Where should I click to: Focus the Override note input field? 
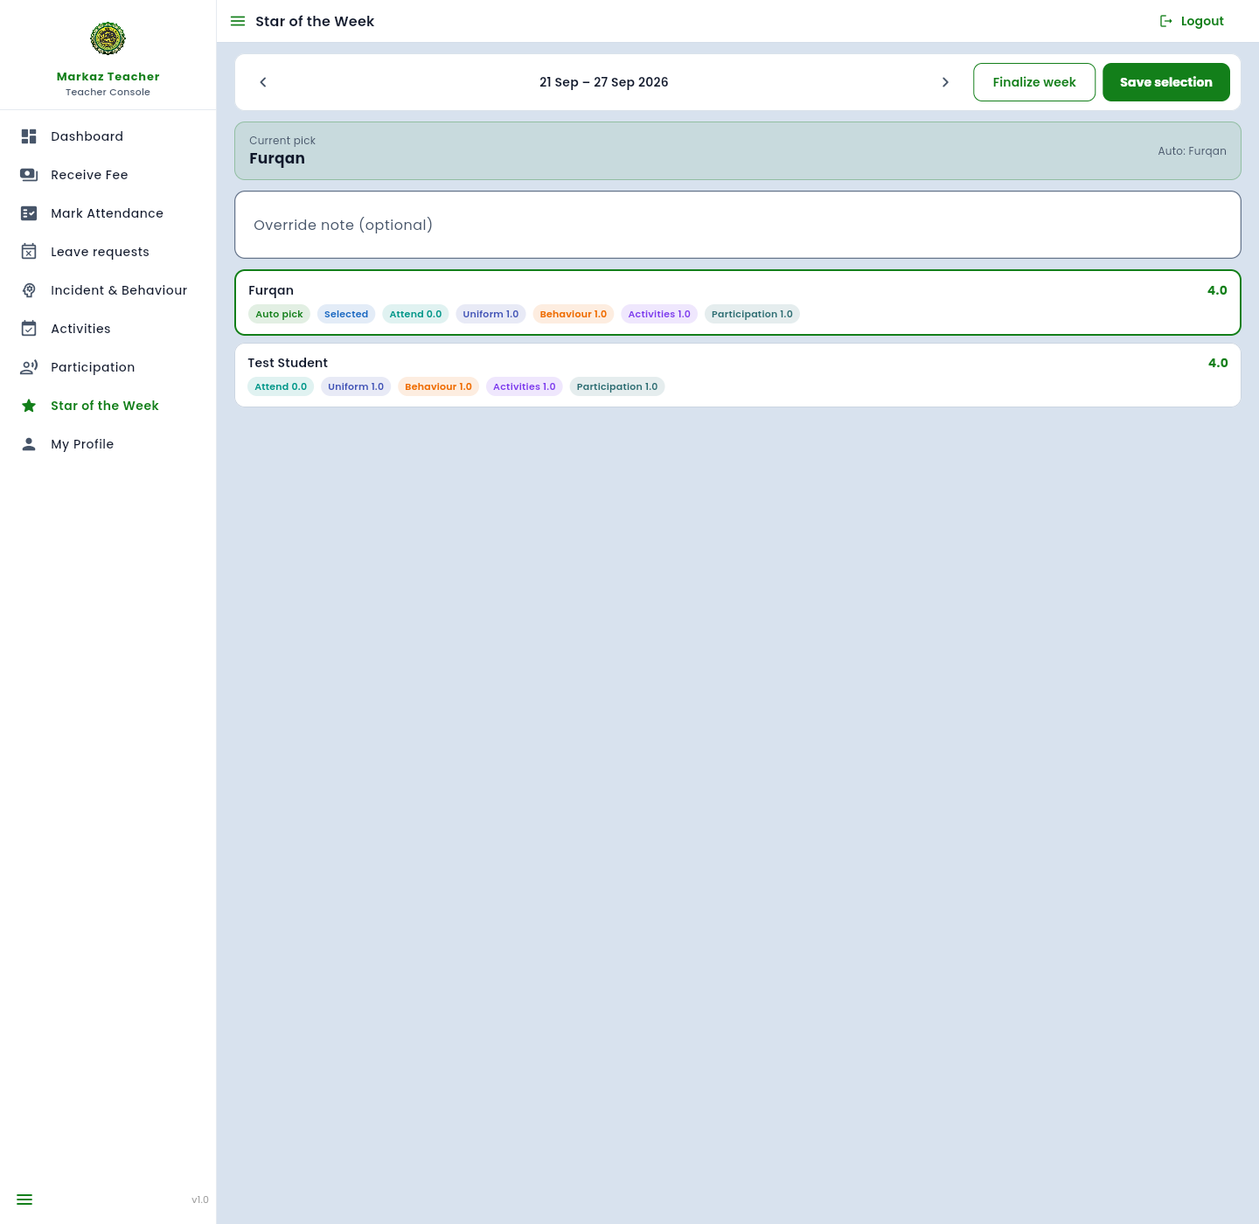738,225
